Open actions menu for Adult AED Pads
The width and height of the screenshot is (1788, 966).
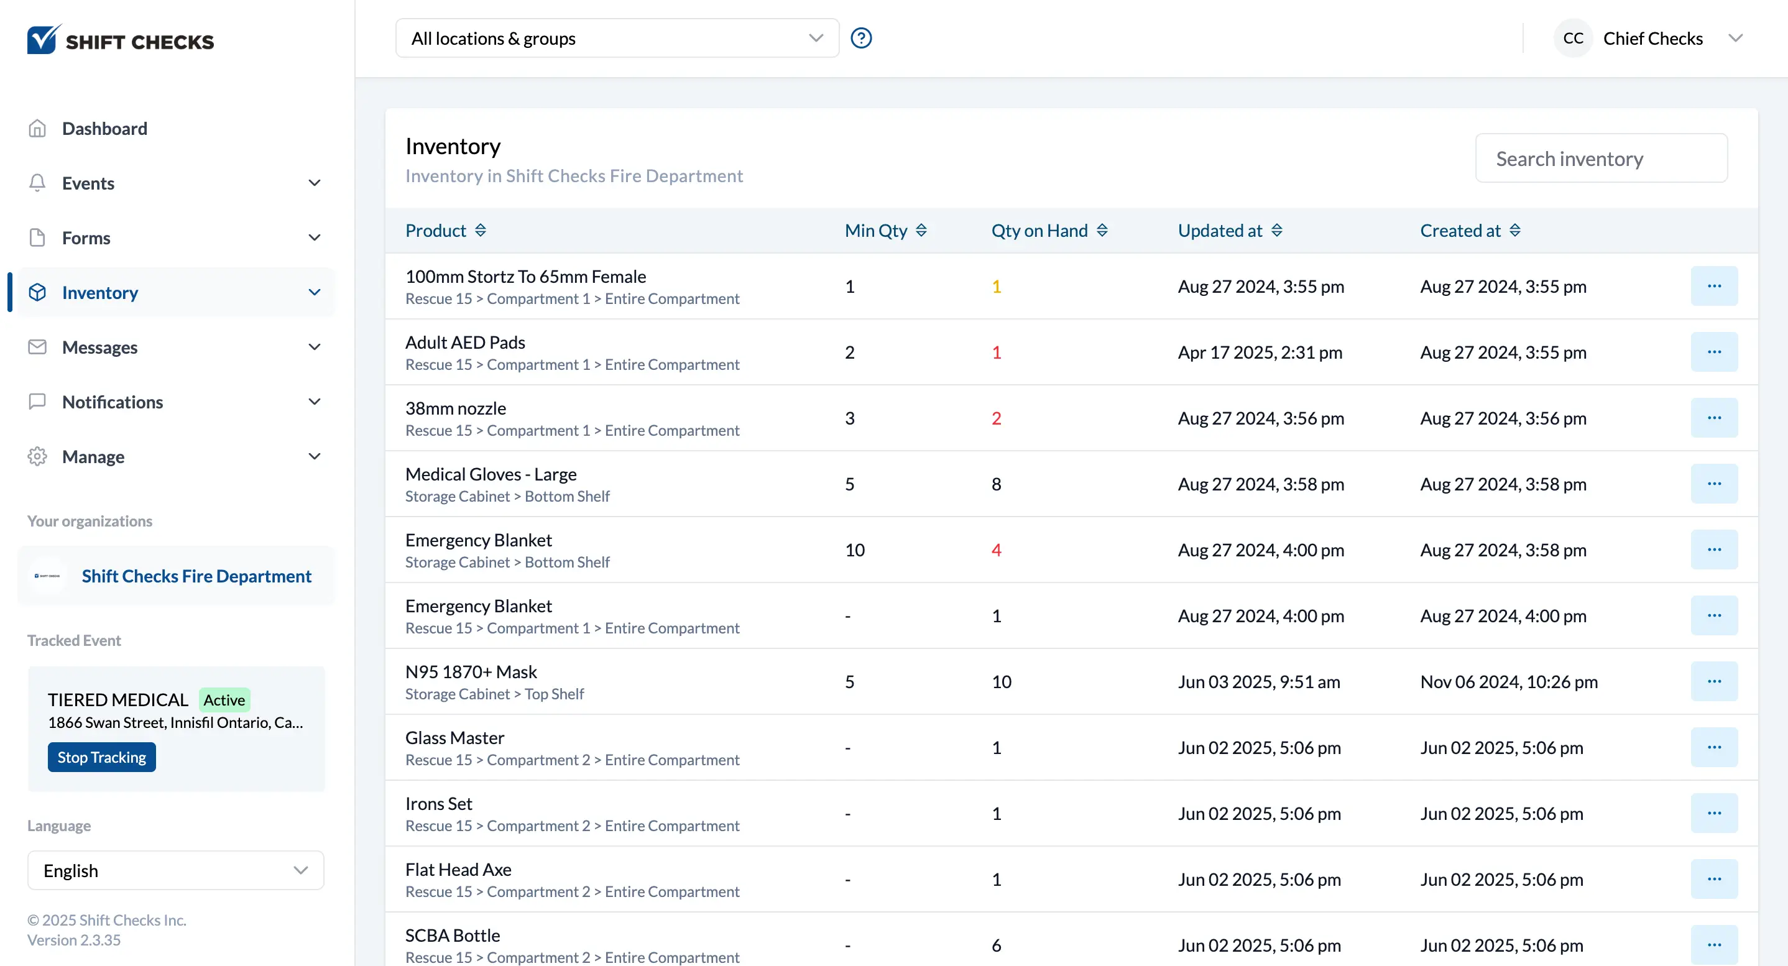(1713, 352)
